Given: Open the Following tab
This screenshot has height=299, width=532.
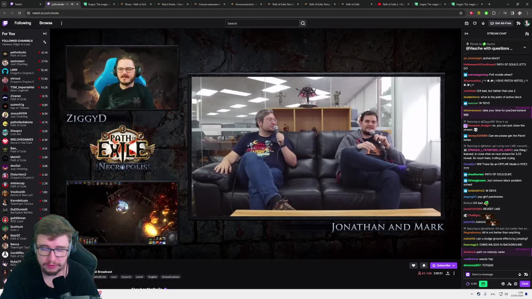Looking at the screenshot, I should (23, 23).
